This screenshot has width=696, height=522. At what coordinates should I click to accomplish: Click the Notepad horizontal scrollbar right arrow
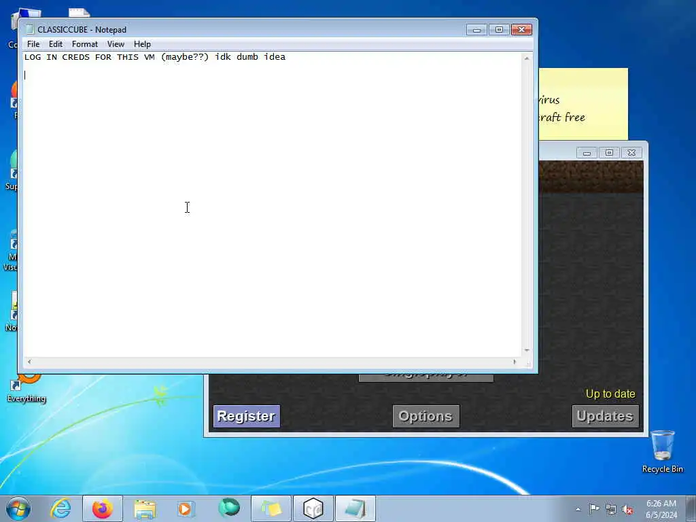tap(515, 362)
